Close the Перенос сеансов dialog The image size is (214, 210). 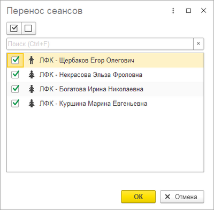point(203,11)
